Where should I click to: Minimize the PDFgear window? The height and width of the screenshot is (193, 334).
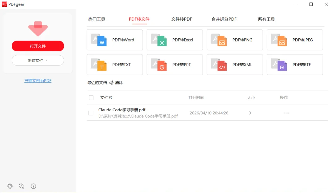coord(296,4)
